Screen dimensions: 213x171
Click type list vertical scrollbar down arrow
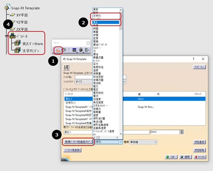[x=121, y=134]
